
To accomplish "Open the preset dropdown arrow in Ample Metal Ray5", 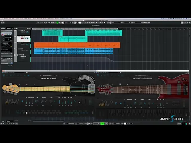I will pyautogui.click(x=57, y=75).
